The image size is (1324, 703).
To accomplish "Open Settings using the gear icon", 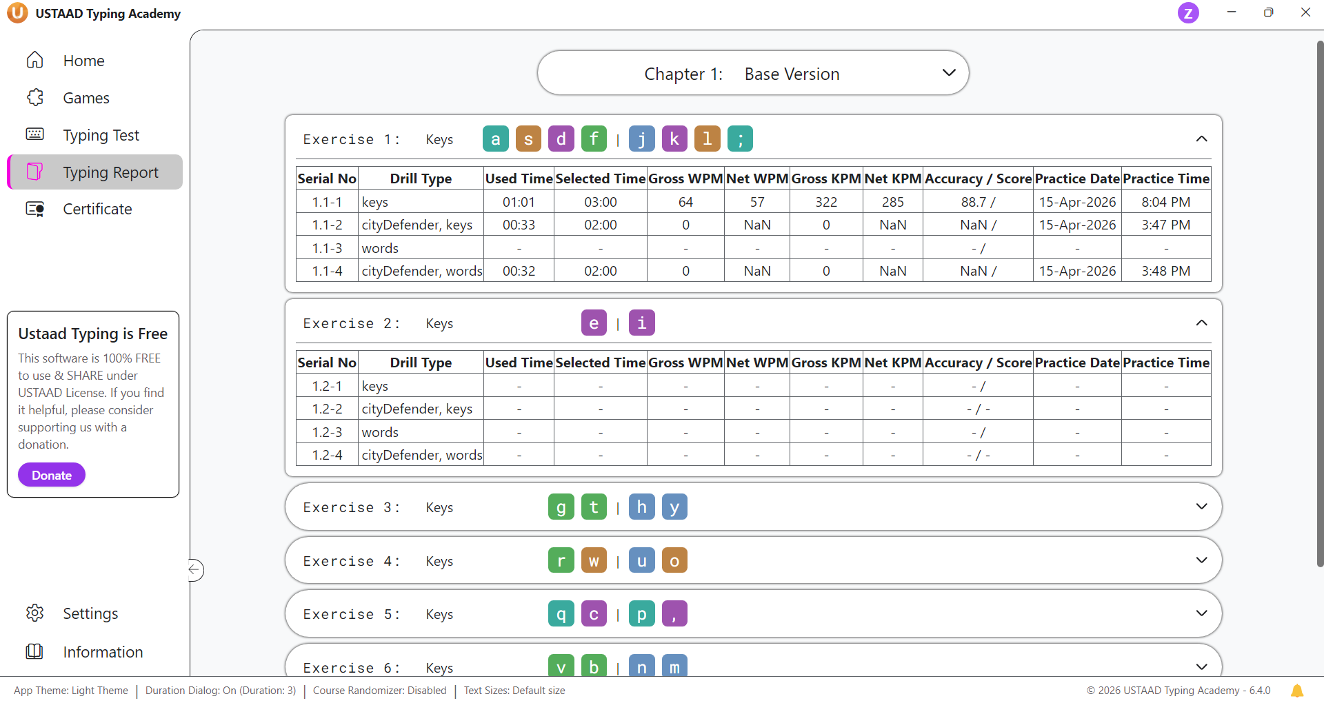I will click(x=34, y=613).
